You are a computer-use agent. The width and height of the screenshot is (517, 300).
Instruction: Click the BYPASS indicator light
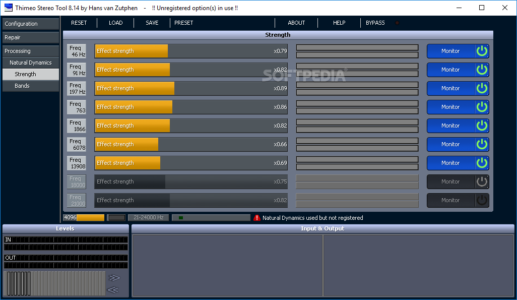point(397,23)
